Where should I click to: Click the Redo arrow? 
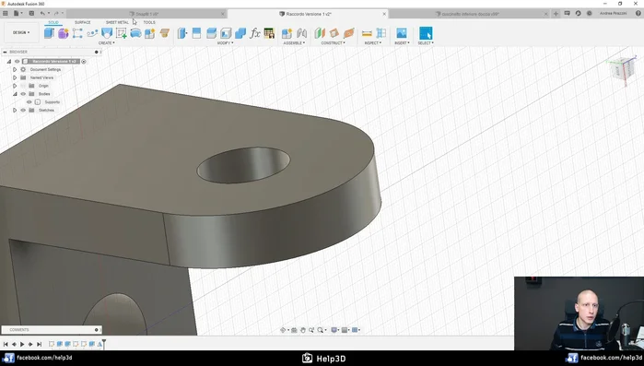tap(57, 14)
